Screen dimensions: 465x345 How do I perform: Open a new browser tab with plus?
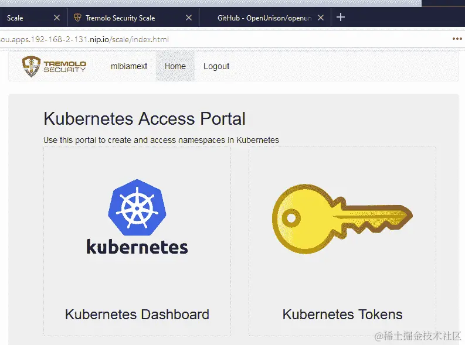(x=341, y=17)
